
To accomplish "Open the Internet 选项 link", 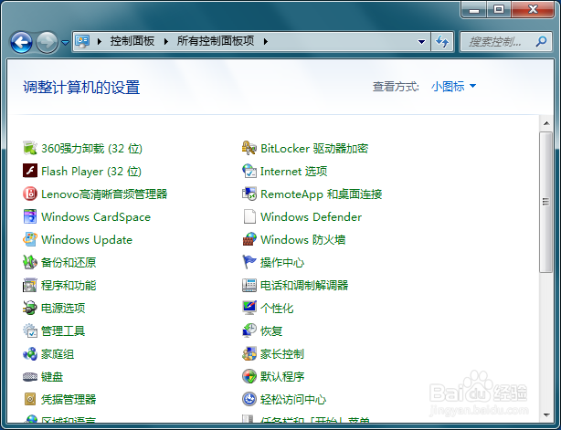I will (293, 172).
